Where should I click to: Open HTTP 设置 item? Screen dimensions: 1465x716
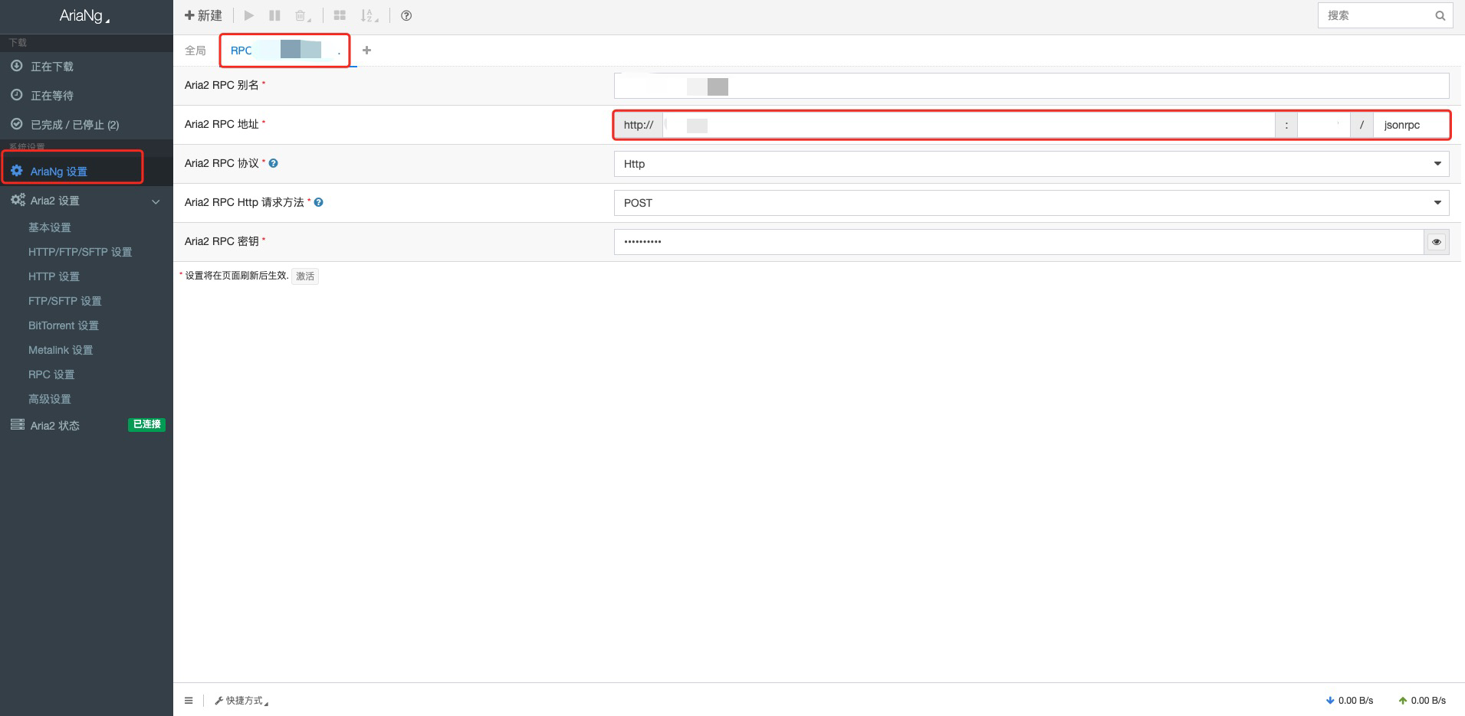pos(54,276)
